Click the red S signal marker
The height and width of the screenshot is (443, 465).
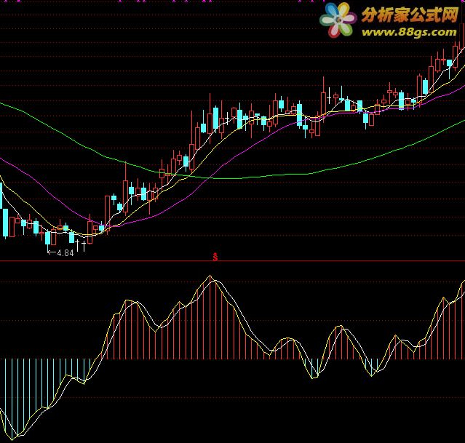click(215, 257)
